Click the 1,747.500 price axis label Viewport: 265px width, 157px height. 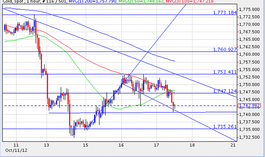point(250,92)
